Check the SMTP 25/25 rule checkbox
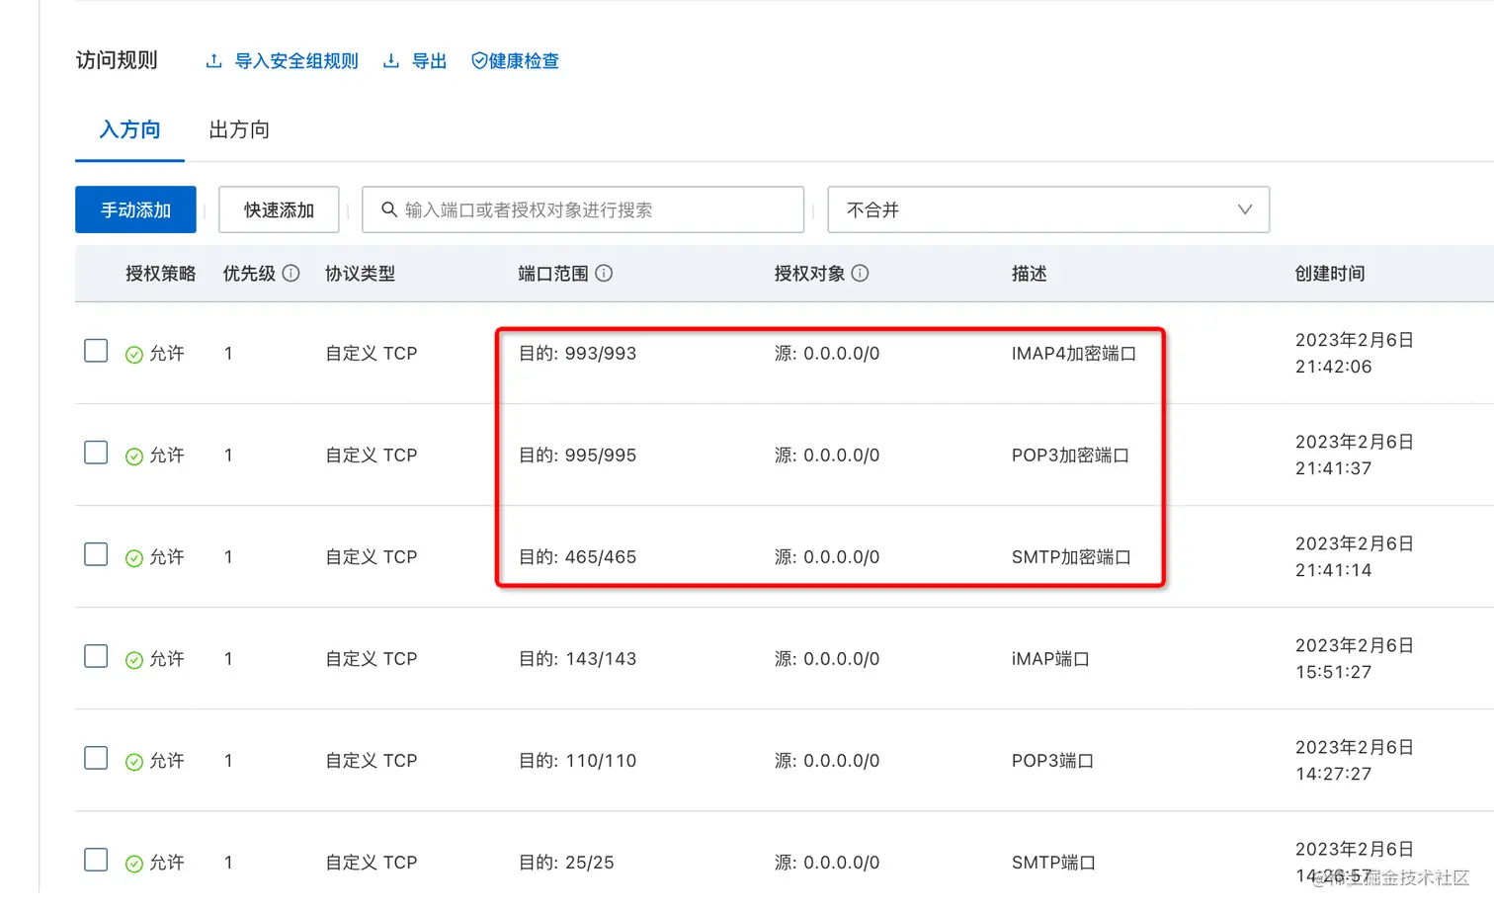This screenshot has width=1494, height=912. (96, 860)
